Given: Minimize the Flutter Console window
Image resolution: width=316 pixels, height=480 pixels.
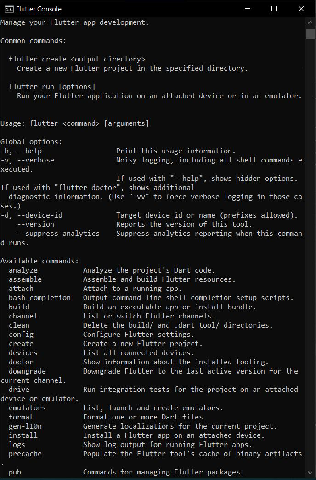Looking at the screenshot, I should tap(248, 9).
